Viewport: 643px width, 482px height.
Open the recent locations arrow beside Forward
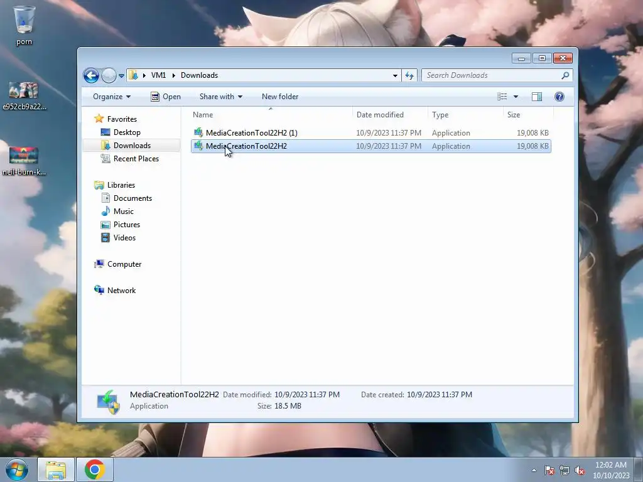[x=121, y=76]
